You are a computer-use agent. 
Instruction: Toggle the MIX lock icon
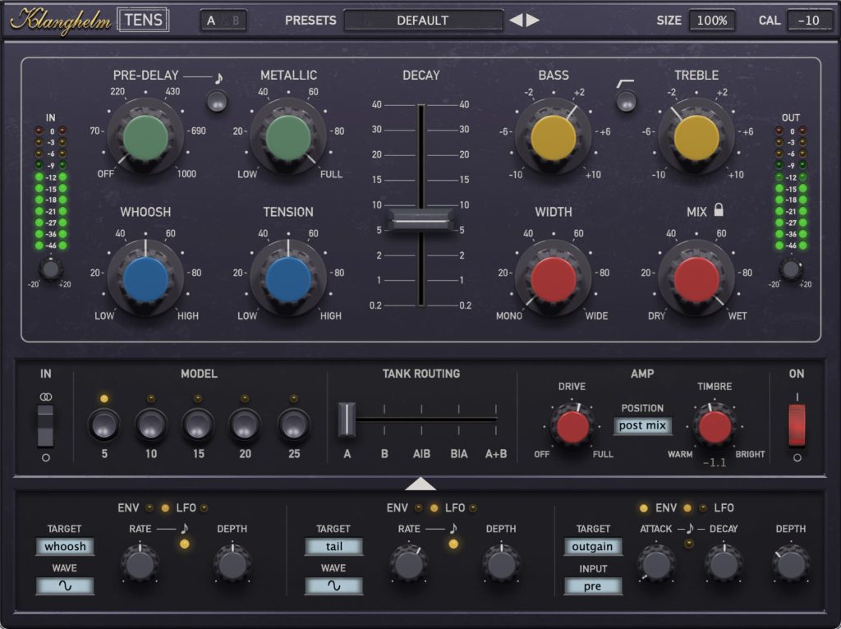[719, 211]
